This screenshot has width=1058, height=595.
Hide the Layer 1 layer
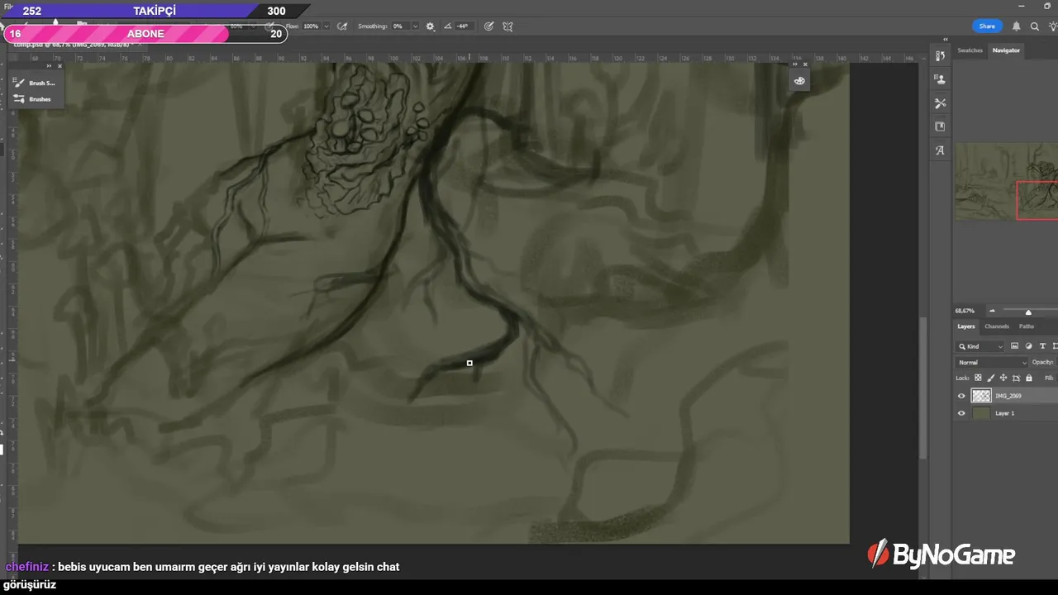[x=961, y=413]
